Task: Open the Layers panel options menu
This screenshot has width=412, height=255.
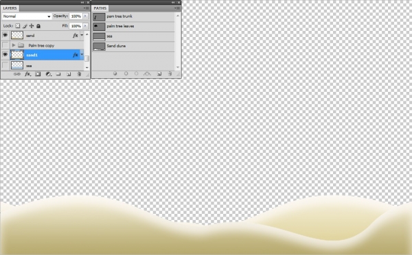Action: point(87,8)
